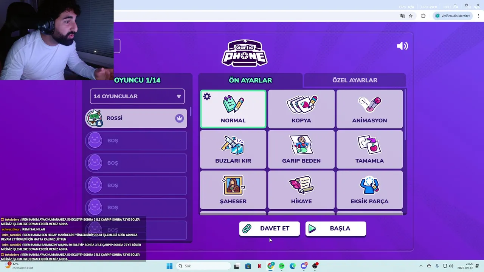Screen dimensions: 484x272
Task: Open Spotify from the taskbar
Action: pyautogui.click(x=281, y=266)
